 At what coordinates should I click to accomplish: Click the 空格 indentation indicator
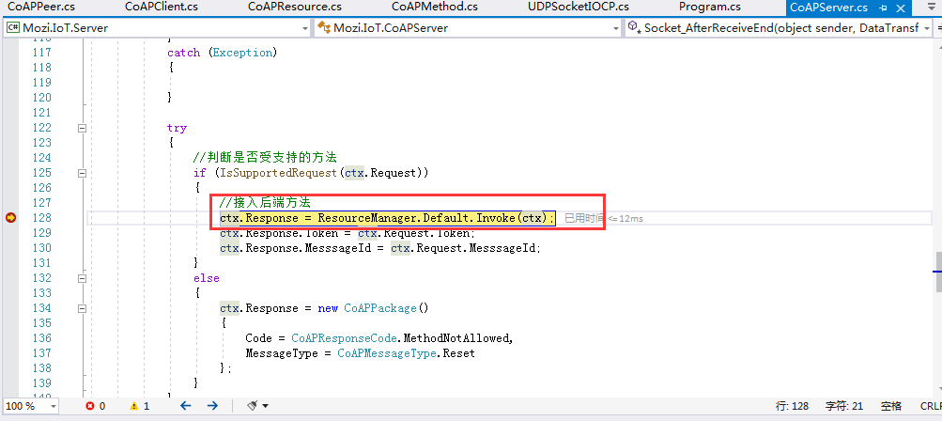(x=891, y=407)
